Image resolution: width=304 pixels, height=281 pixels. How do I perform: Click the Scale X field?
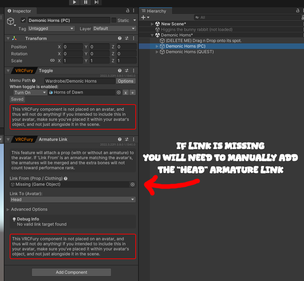click(x=73, y=61)
